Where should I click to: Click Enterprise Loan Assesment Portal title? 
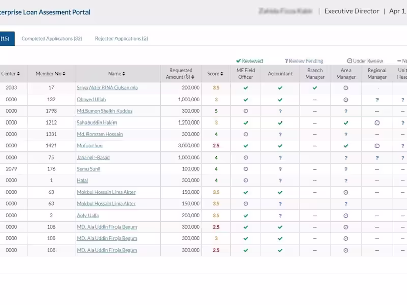(45, 12)
